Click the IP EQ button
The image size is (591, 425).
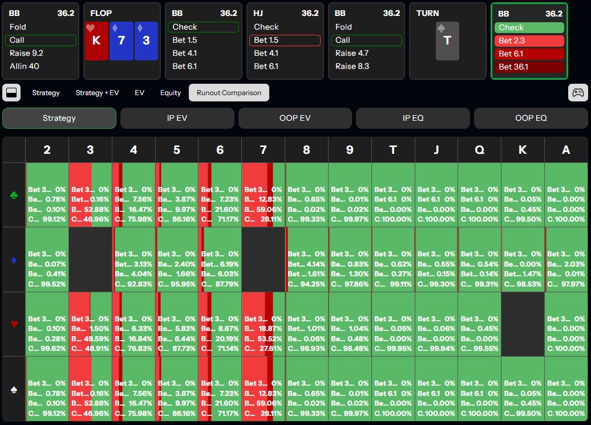click(412, 118)
